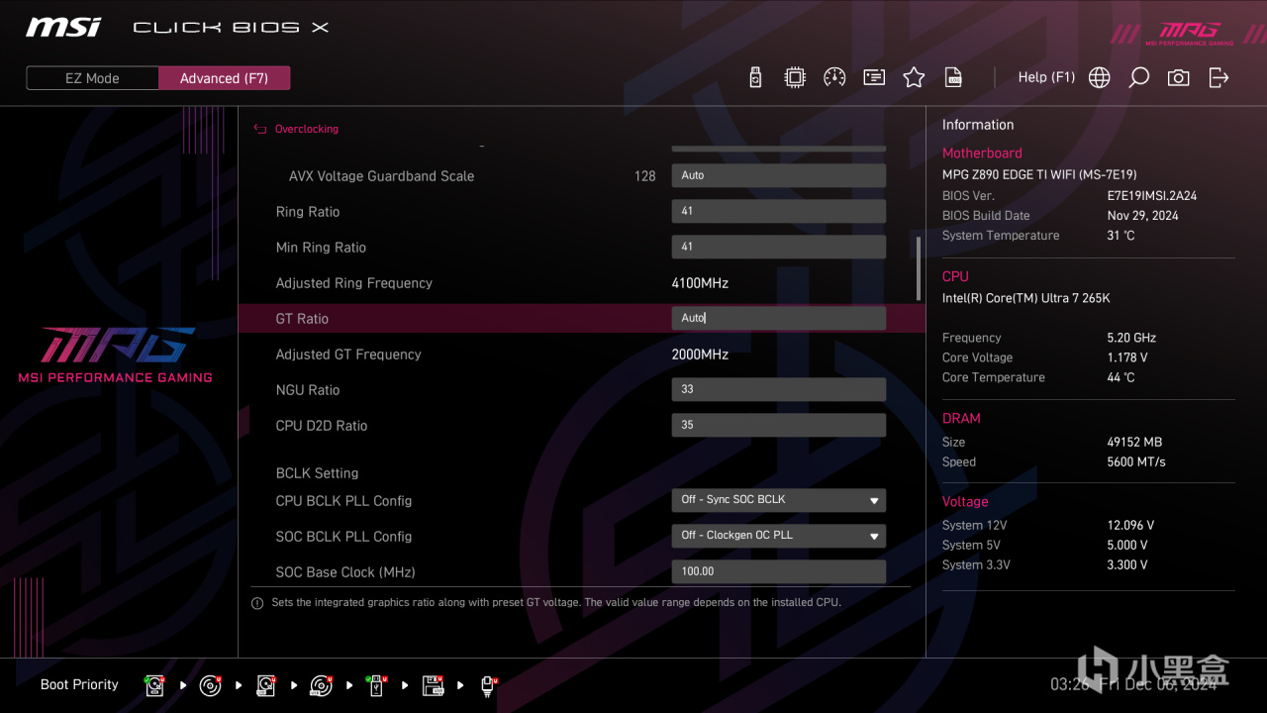Click the "Intel(R) Core(TM) Ultra 7 265K" text

(1026, 298)
